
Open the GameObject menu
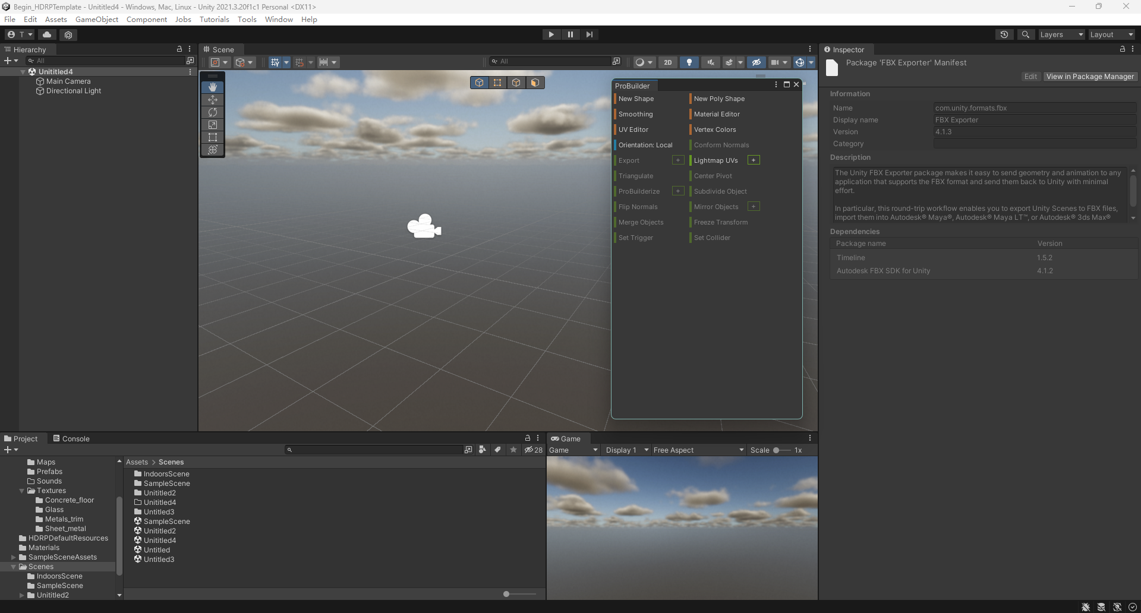click(x=97, y=19)
